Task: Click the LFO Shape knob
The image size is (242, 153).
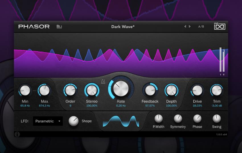Action: pos(74,121)
